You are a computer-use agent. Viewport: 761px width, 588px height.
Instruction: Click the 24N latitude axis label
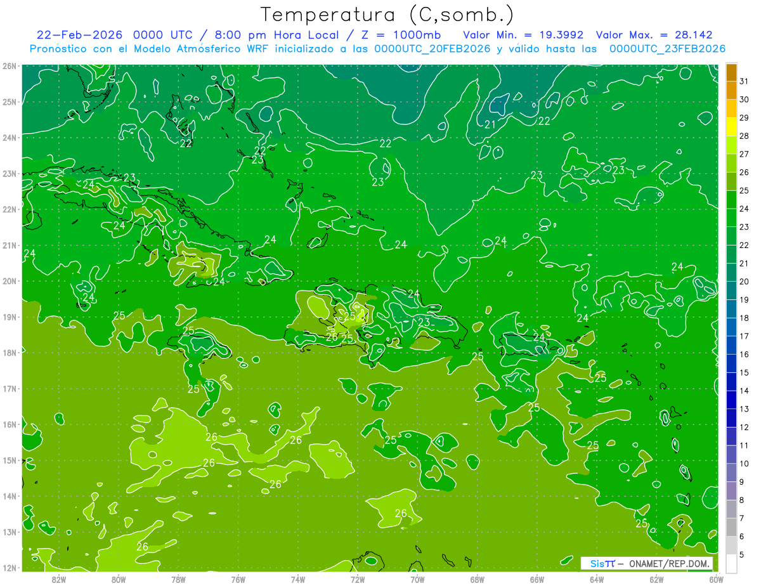pyautogui.click(x=10, y=138)
